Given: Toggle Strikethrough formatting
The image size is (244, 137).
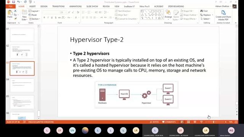Looking at the screenshot, I should [x=59, y=18].
